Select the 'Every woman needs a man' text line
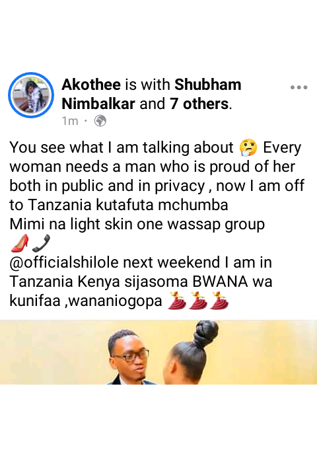The height and width of the screenshot is (452, 317). (x=153, y=167)
